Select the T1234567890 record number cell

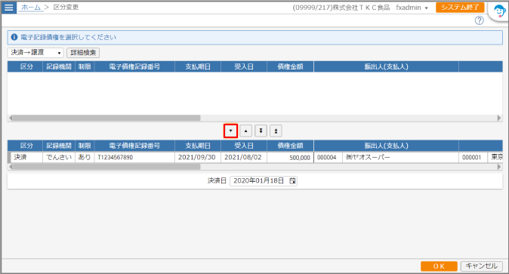(134, 157)
